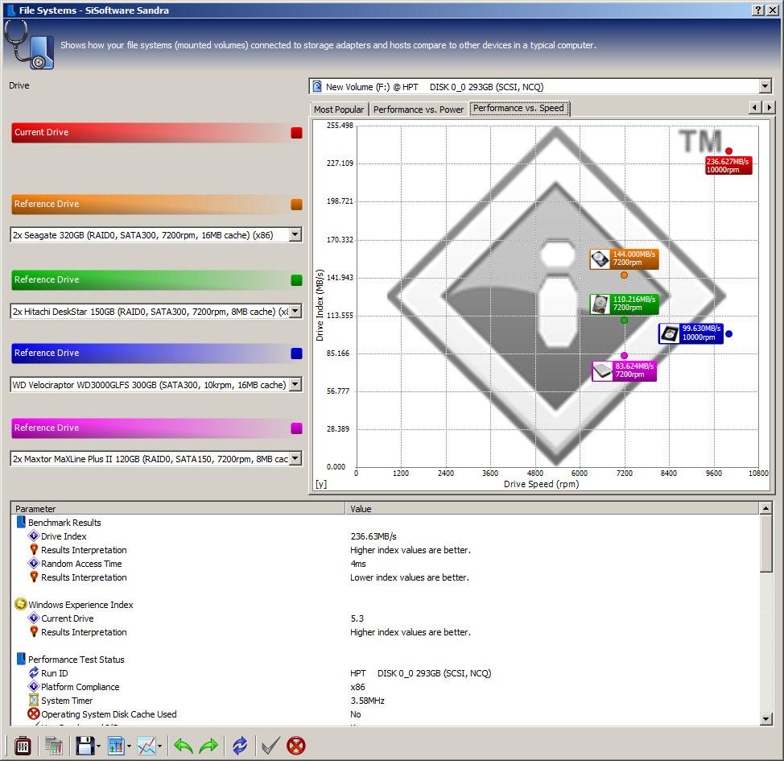The width and height of the screenshot is (784, 761).
Task: Click the bar chart view icon
Action: [116, 746]
